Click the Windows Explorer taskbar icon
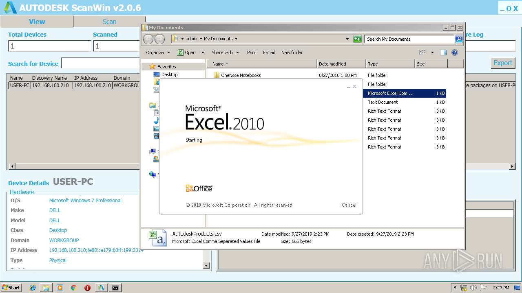 tap(46, 288)
